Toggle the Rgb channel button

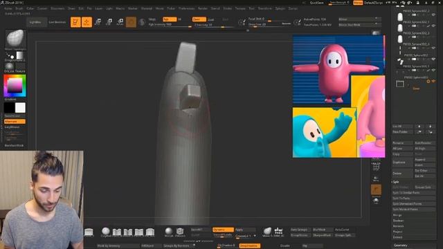click(x=170, y=19)
